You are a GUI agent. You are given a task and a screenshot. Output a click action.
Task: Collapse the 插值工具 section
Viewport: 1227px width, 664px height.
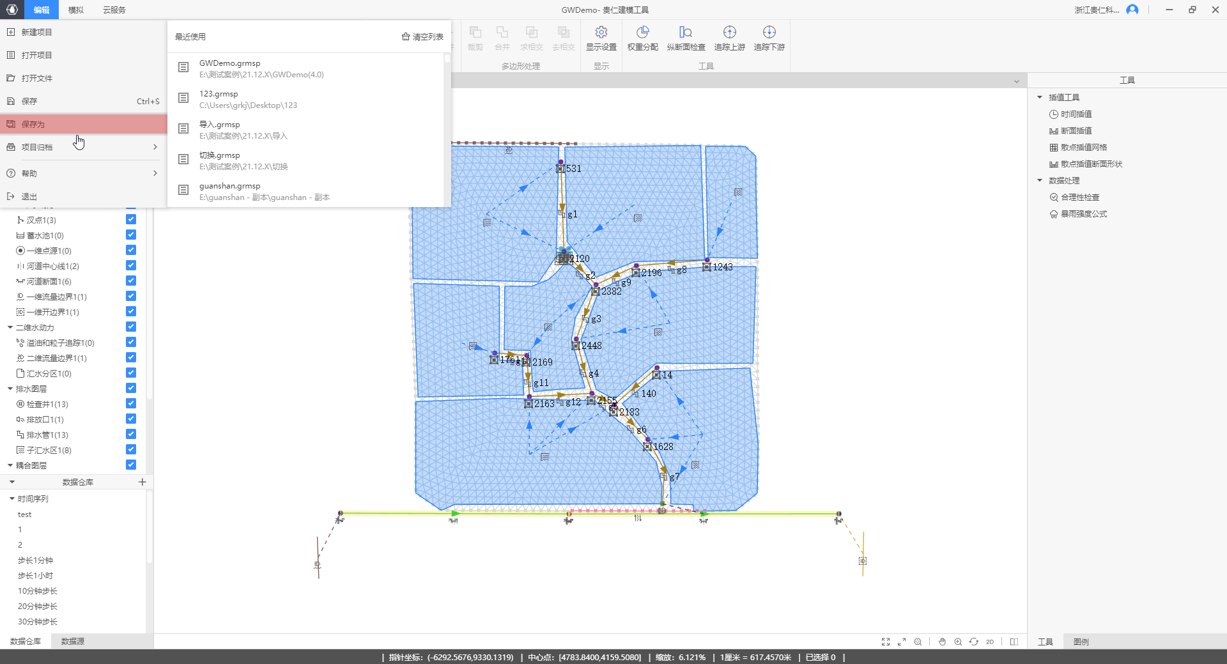(x=1040, y=97)
